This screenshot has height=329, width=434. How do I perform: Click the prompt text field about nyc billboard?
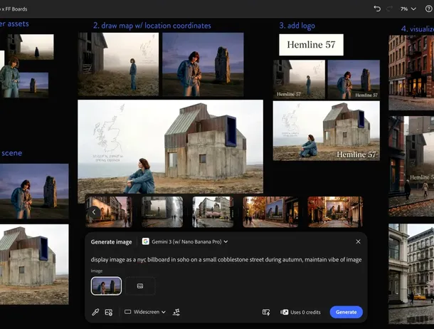point(226,259)
